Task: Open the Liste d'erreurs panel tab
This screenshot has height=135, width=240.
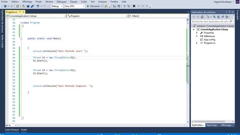Action: click(x=12, y=130)
